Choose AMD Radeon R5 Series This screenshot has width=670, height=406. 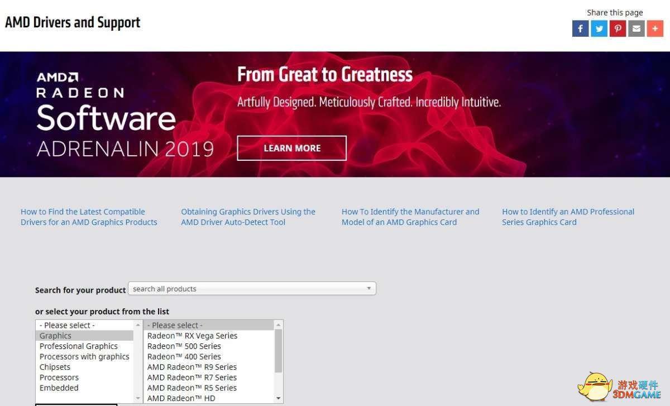click(x=209, y=388)
